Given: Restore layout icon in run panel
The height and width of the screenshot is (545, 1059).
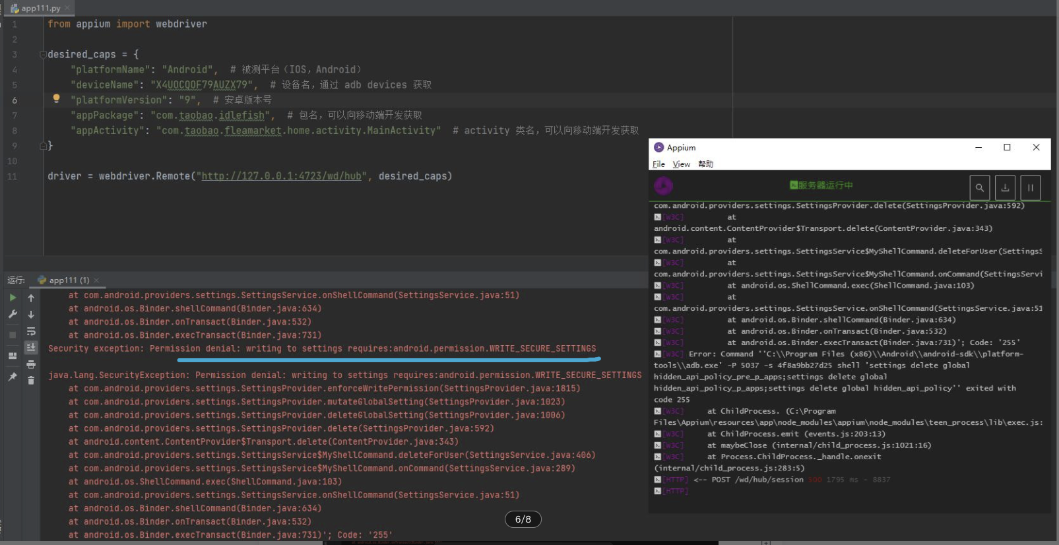Looking at the screenshot, I should (13, 356).
